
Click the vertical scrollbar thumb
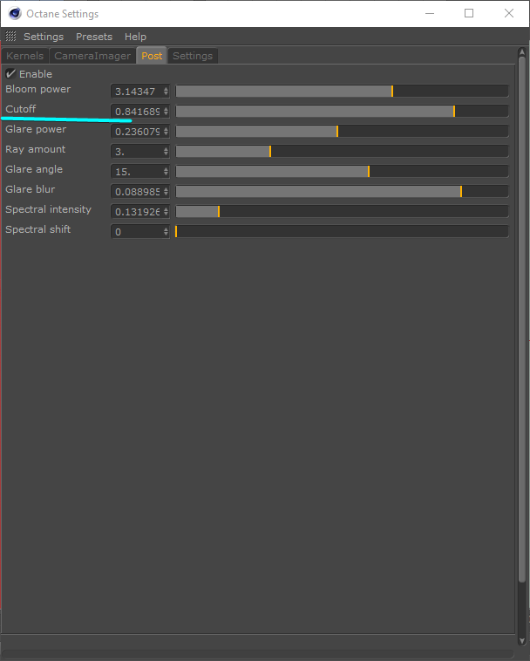click(522, 319)
